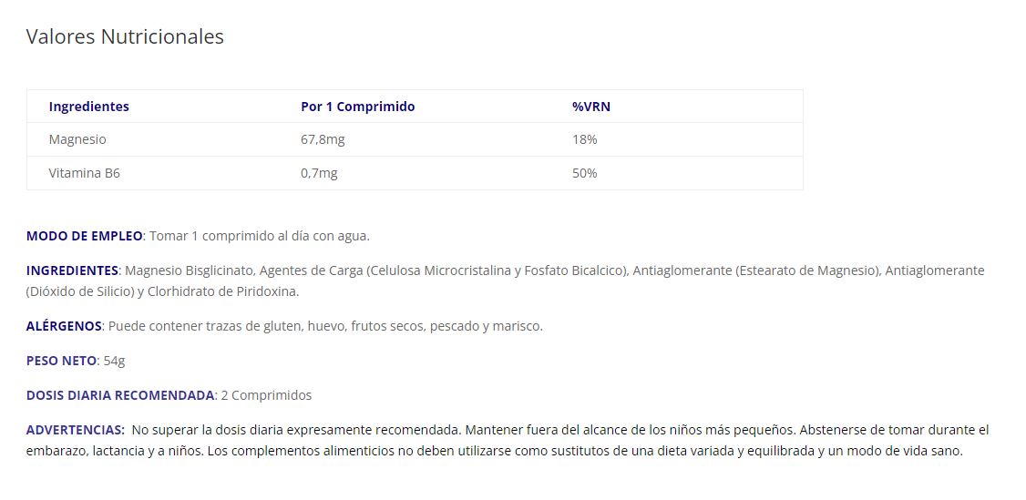Click the %VRN column header
Image resolution: width=1026 pixels, height=500 pixels.
click(x=591, y=107)
